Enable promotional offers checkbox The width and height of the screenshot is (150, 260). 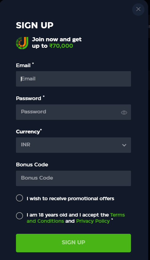click(x=20, y=198)
